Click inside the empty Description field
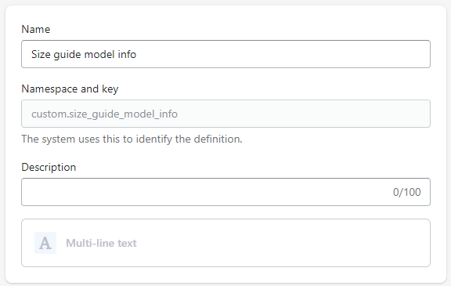Image resolution: width=451 pixels, height=286 pixels. [225, 192]
